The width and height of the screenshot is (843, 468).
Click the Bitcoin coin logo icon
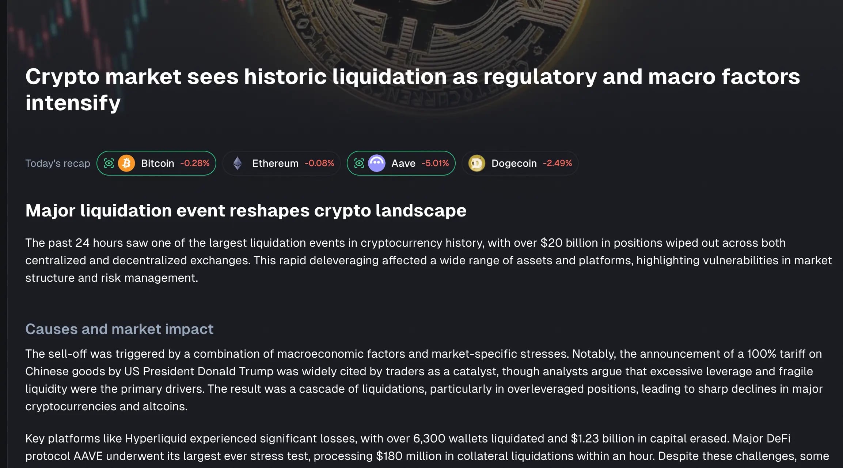click(127, 163)
